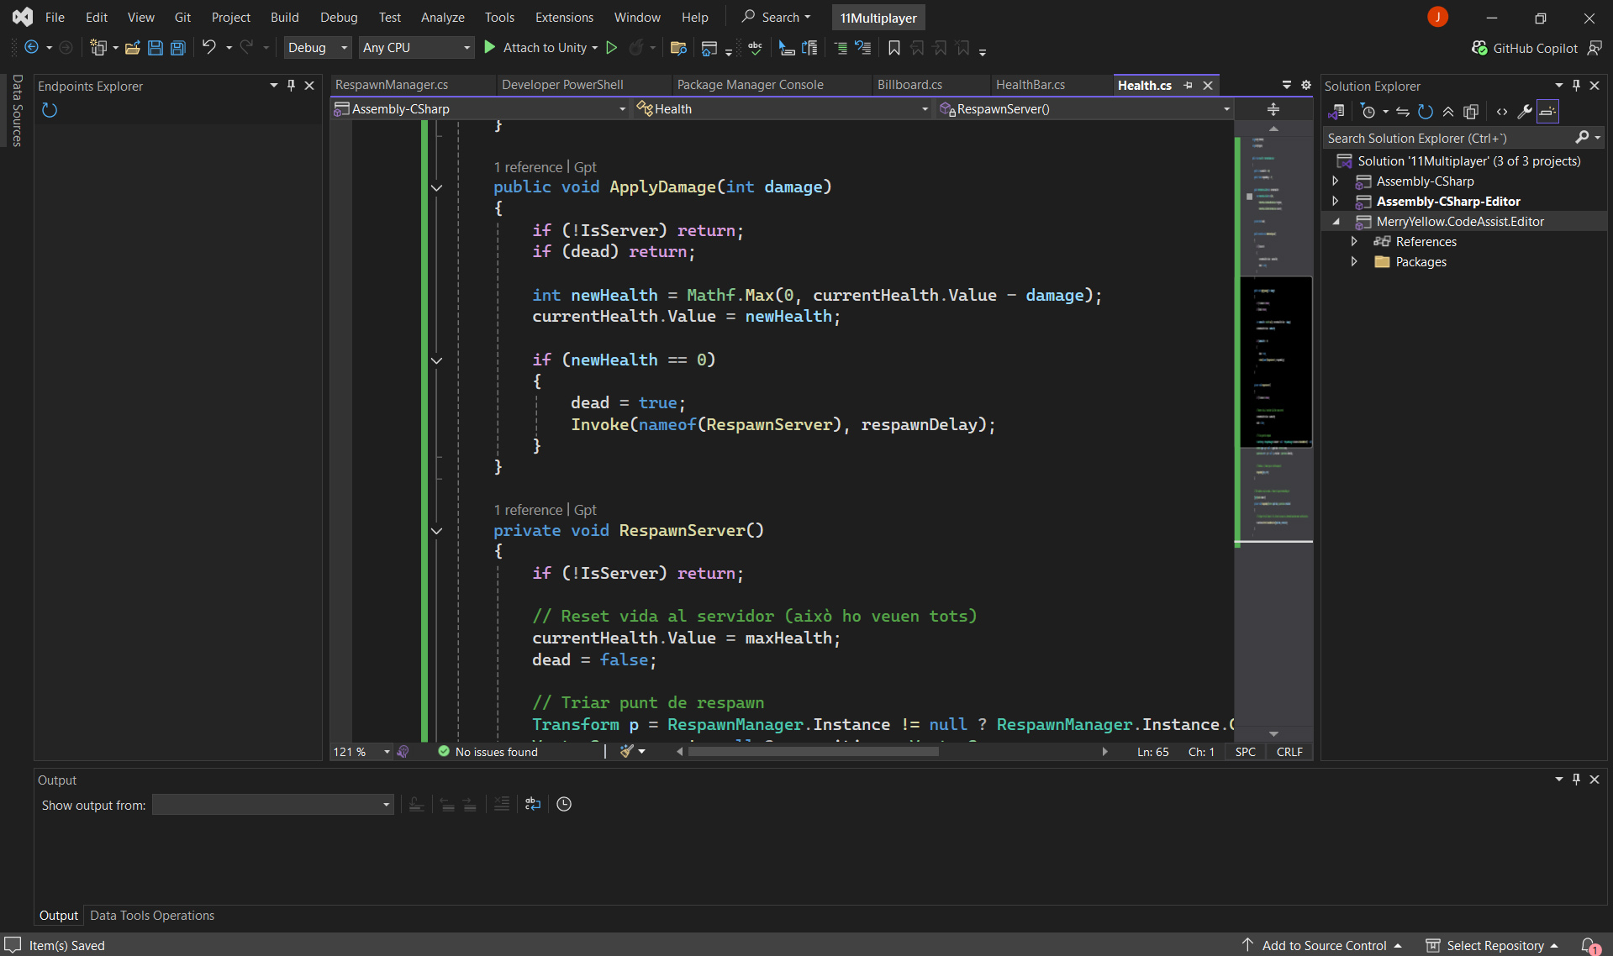Image resolution: width=1613 pixels, height=956 pixels.
Task: Click Add to Source Control
Action: pos(1324,945)
